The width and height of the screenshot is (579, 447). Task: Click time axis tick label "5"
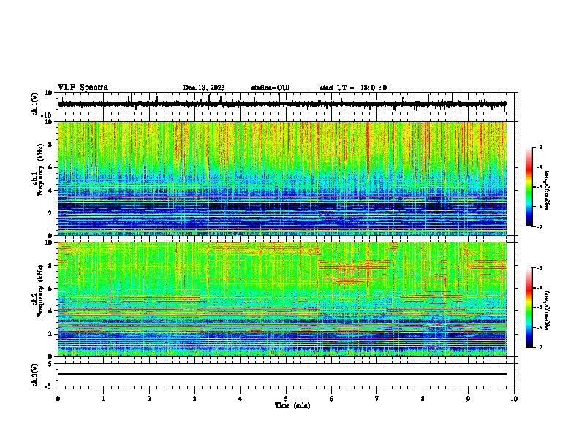coord(286,399)
